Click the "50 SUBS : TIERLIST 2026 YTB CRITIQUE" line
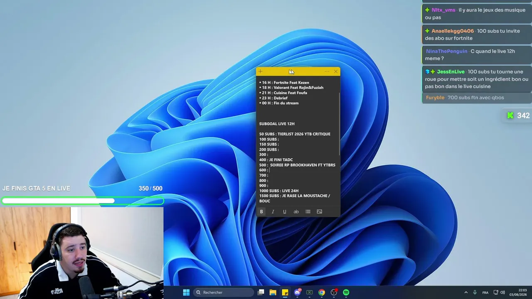532x299 pixels. click(x=295, y=134)
